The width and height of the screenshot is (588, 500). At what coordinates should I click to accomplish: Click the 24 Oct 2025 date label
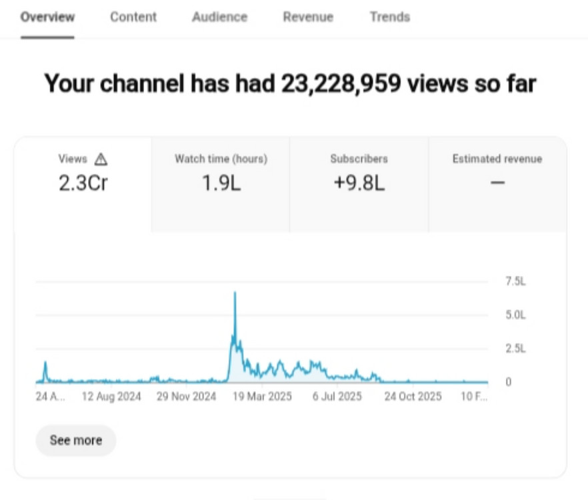(x=413, y=397)
